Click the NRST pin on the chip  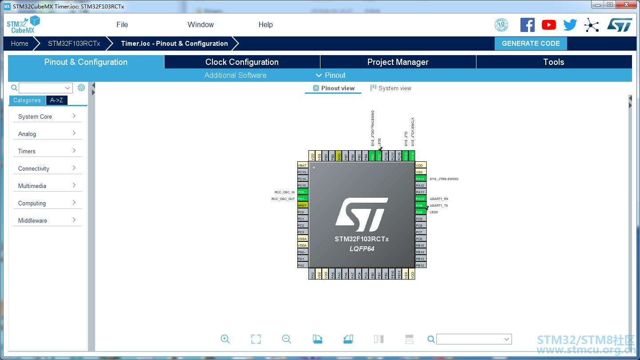pos(303,205)
